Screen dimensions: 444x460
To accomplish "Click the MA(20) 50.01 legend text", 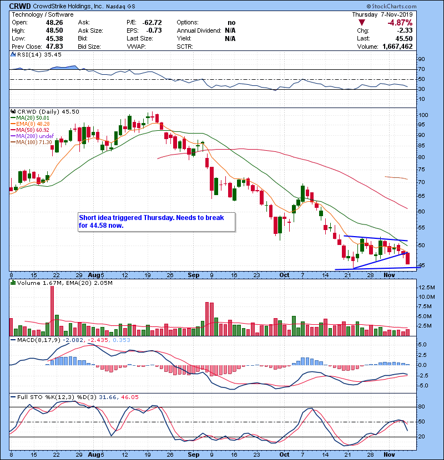I will [x=33, y=118].
